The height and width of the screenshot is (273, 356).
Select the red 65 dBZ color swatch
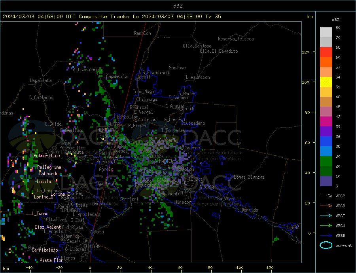tap(326, 52)
